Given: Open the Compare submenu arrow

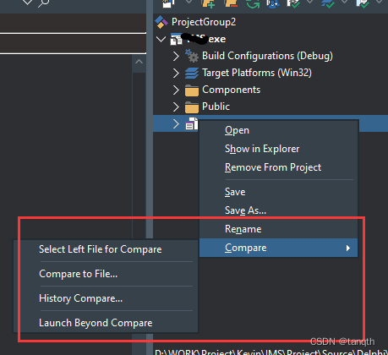Looking at the screenshot, I should pyautogui.click(x=348, y=248).
